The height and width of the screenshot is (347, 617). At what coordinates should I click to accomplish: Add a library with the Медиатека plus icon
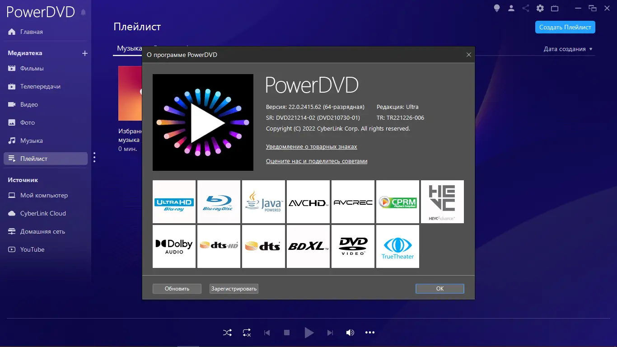tap(84, 53)
